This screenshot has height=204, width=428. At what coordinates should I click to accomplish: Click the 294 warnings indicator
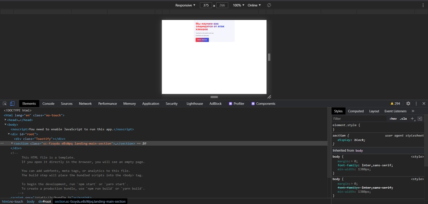click(x=395, y=104)
